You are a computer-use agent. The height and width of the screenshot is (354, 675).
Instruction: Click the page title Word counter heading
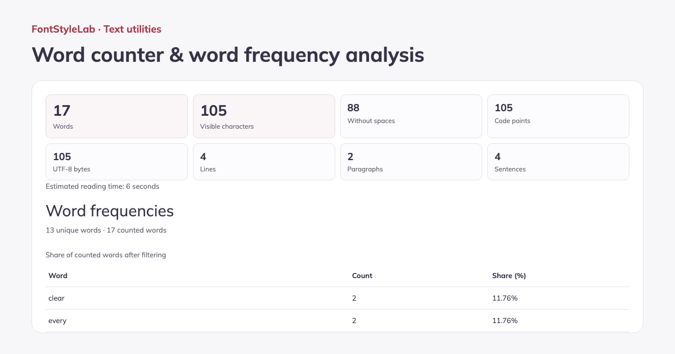(x=228, y=55)
